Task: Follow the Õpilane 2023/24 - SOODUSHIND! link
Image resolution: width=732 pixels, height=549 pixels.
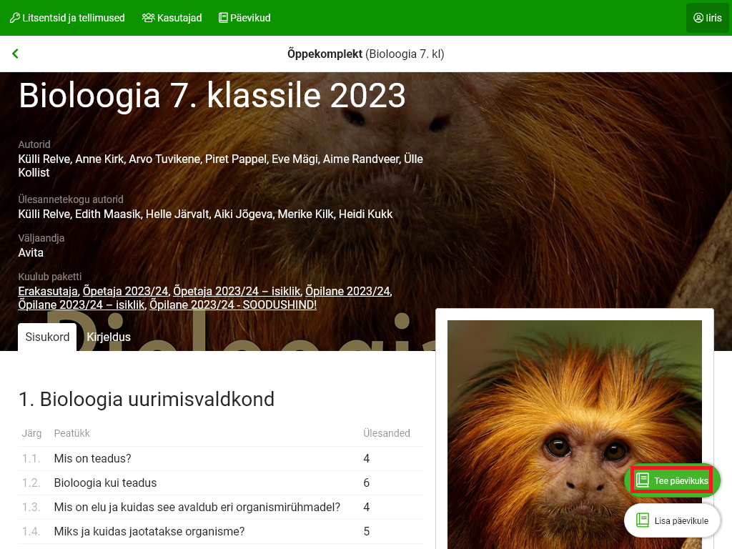Action: pyautogui.click(x=233, y=305)
